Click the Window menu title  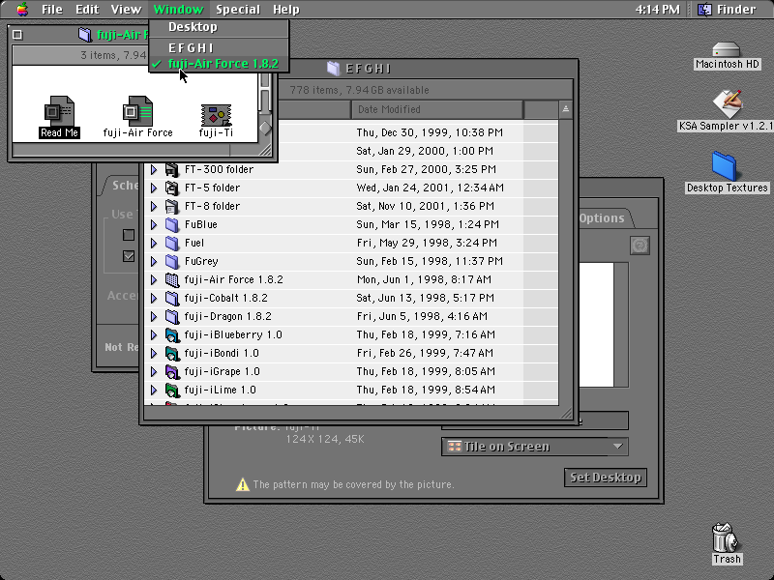pos(178,10)
